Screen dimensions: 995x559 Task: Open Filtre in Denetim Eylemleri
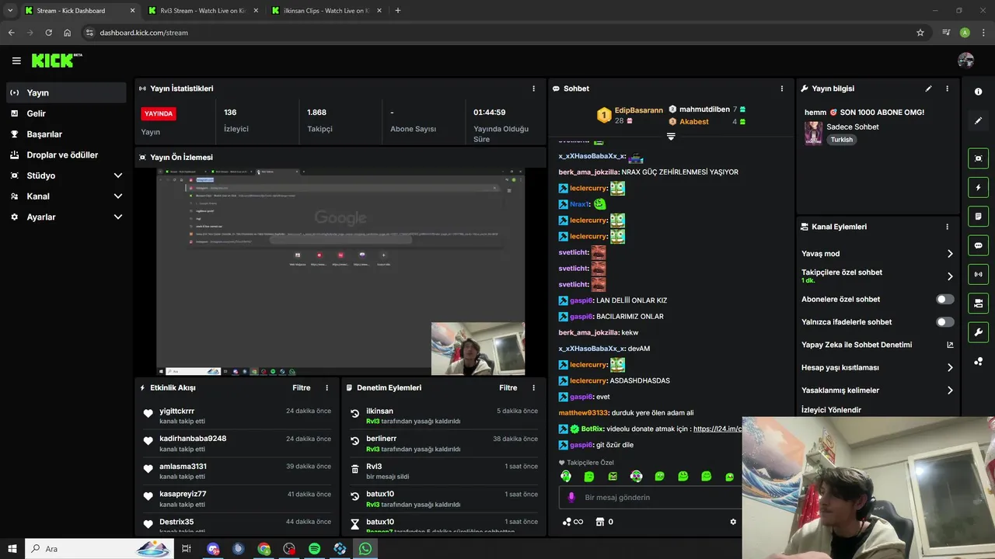[508, 387]
